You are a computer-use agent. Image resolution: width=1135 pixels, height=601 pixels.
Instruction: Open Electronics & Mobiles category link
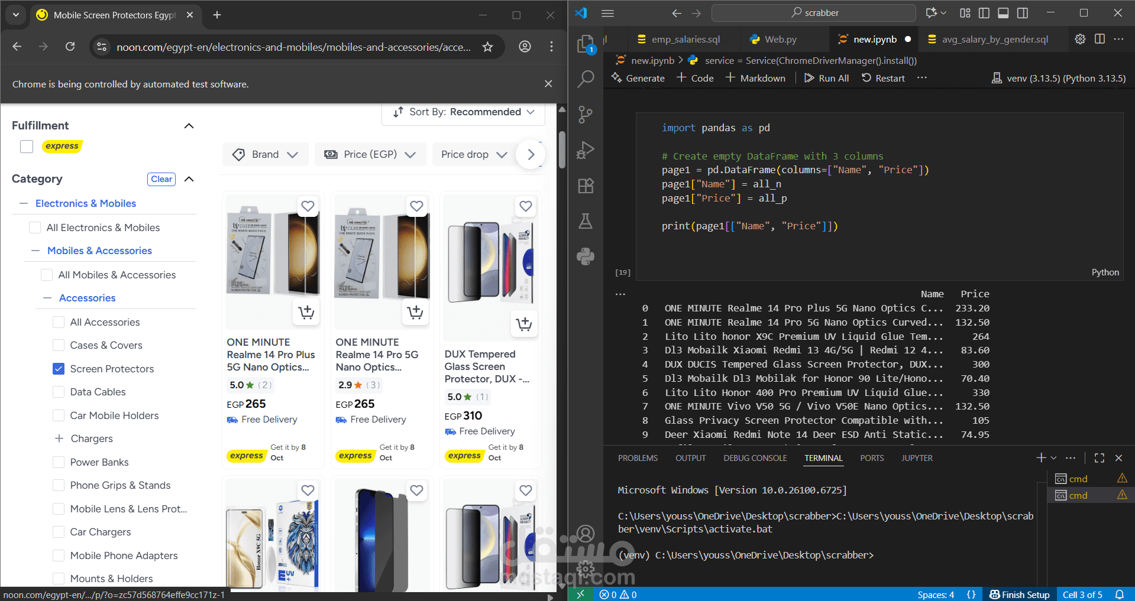[86, 203]
